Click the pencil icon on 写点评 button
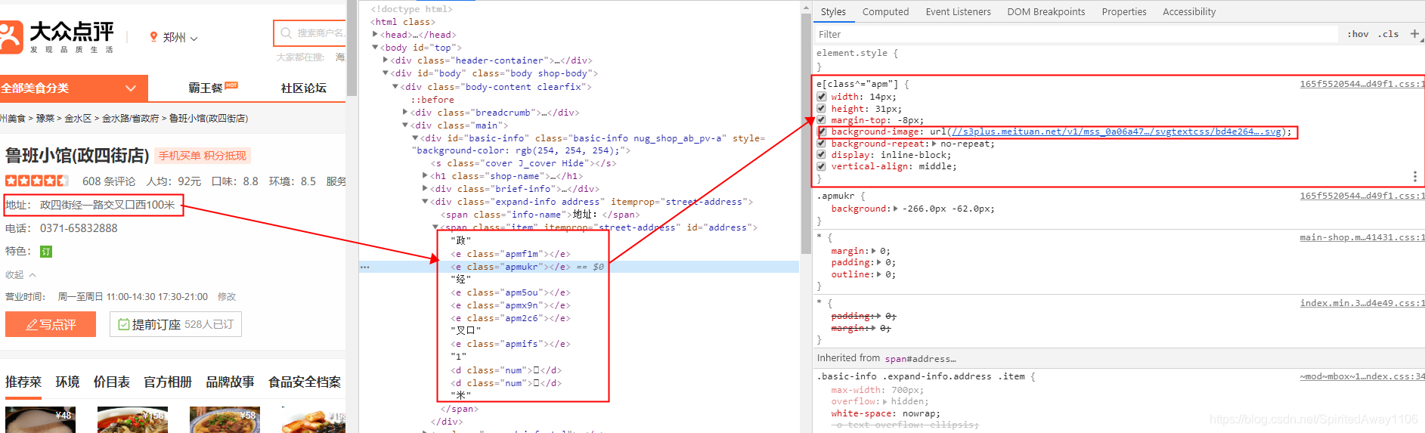Viewport: 1425px width, 433px height. [32, 325]
